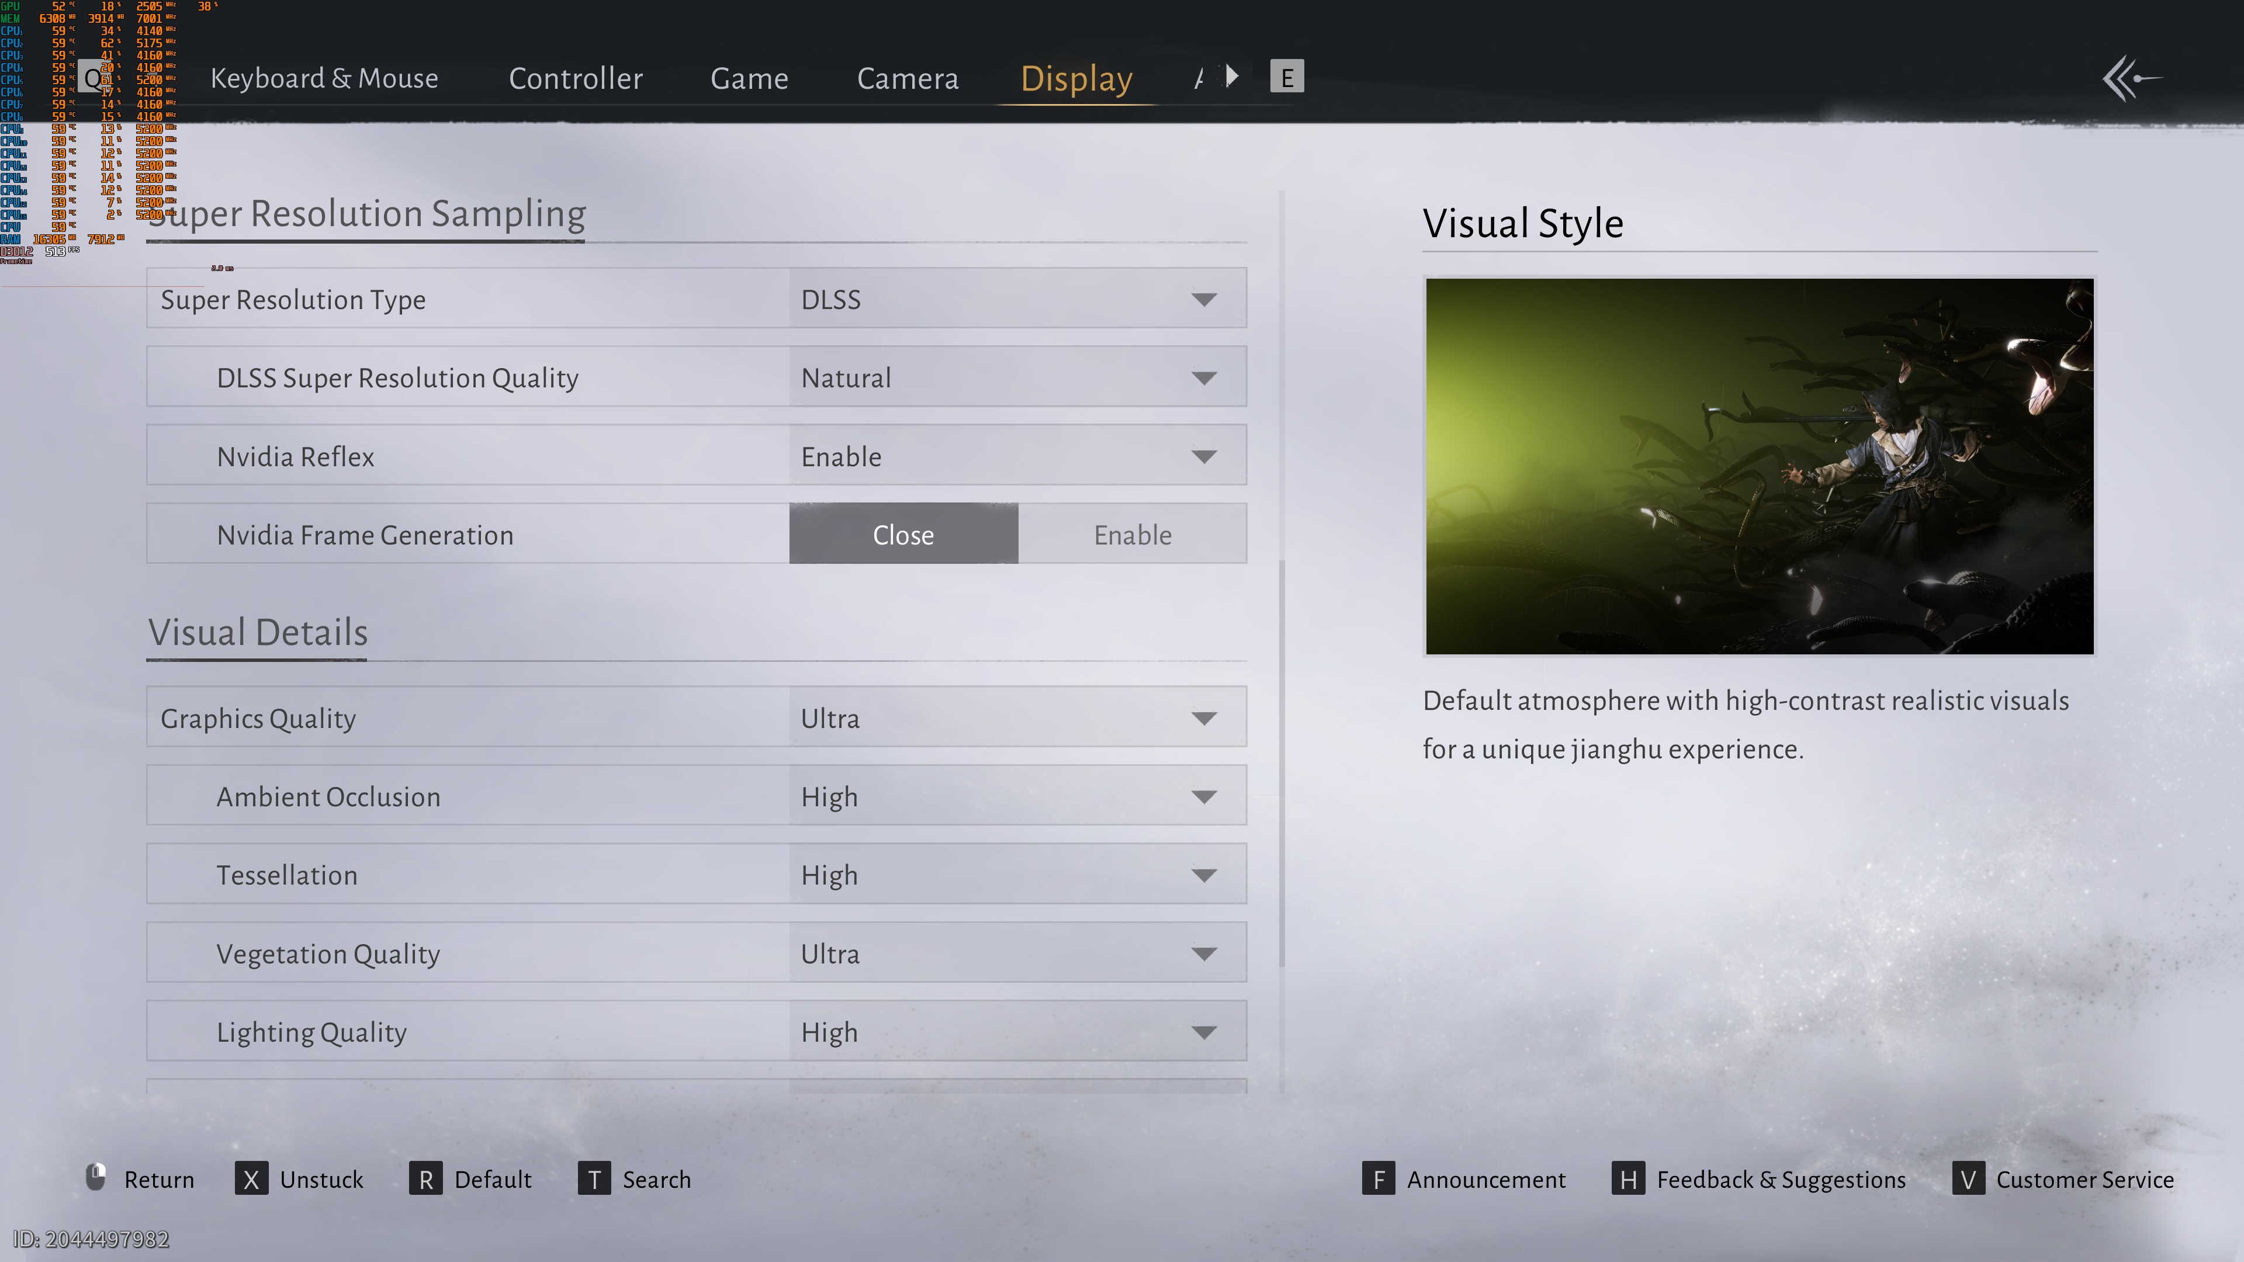The width and height of the screenshot is (2244, 1262).
Task: Open the Super Resolution Type dropdown
Action: (x=1017, y=299)
